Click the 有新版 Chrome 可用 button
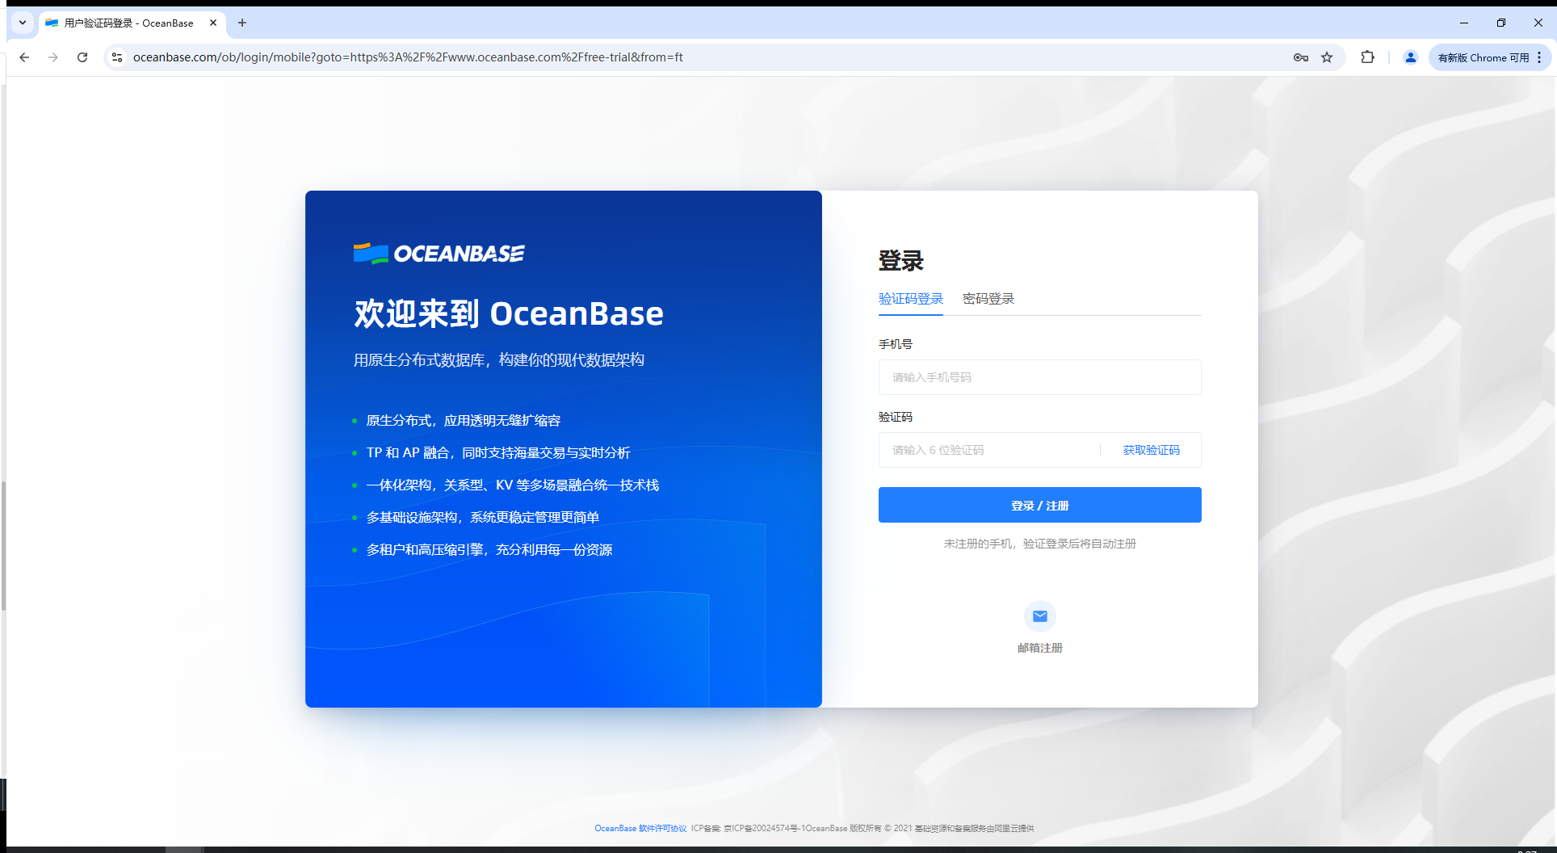 coord(1486,57)
